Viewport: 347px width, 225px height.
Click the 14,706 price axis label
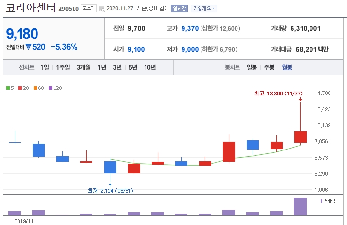(323, 93)
